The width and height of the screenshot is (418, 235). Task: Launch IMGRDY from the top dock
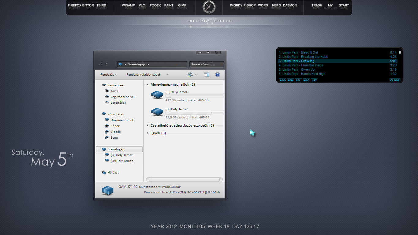[x=236, y=6]
